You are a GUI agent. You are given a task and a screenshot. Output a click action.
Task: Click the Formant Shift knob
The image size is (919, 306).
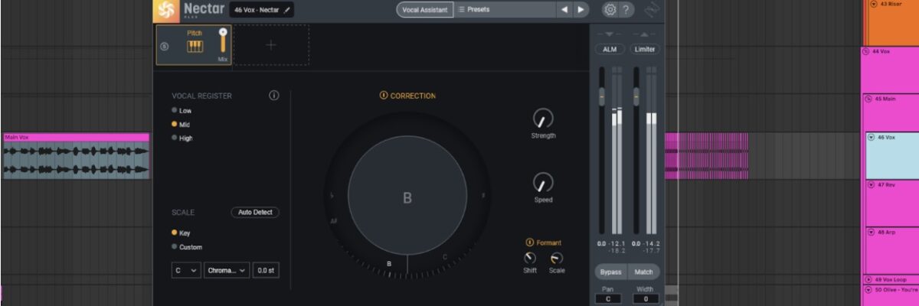[x=530, y=259]
